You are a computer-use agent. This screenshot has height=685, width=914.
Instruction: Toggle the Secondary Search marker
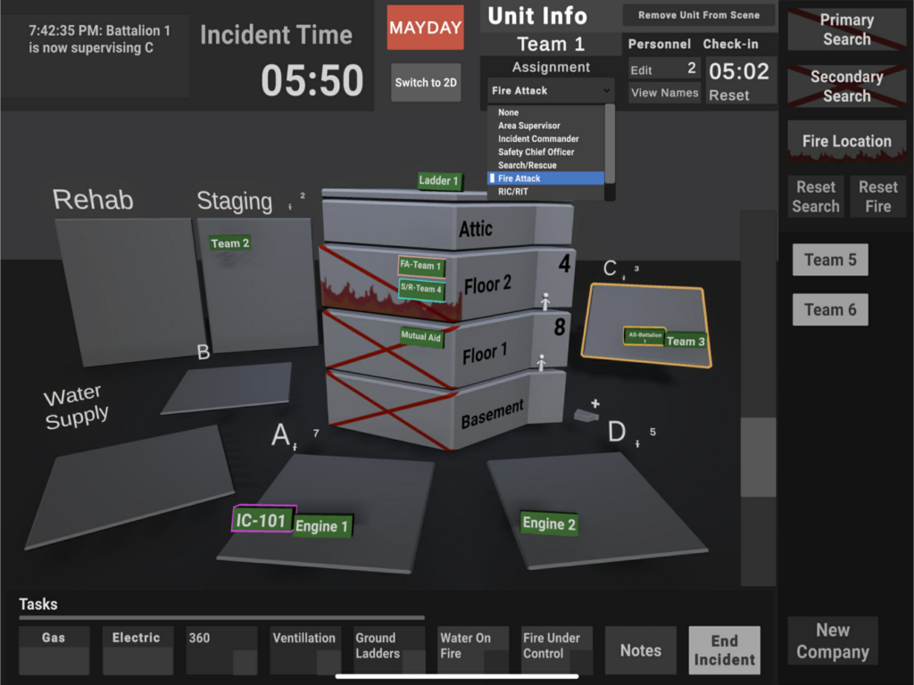[846, 87]
